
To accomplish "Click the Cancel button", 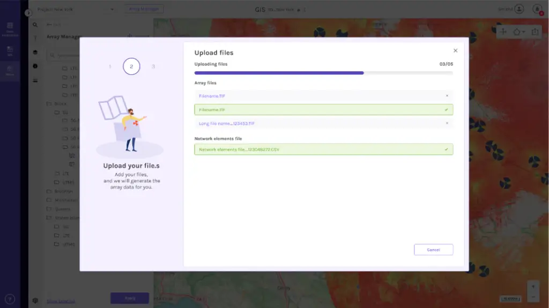I will [x=433, y=250].
